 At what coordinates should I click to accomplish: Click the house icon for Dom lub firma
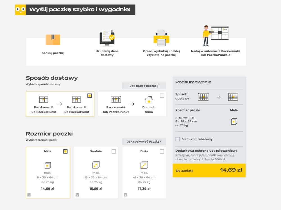[x=149, y=100]
